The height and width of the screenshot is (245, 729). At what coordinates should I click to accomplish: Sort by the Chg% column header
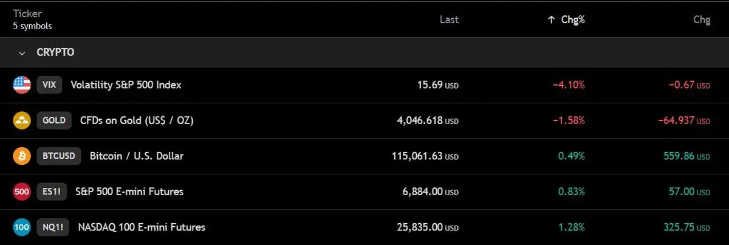[x=573, y=19]
